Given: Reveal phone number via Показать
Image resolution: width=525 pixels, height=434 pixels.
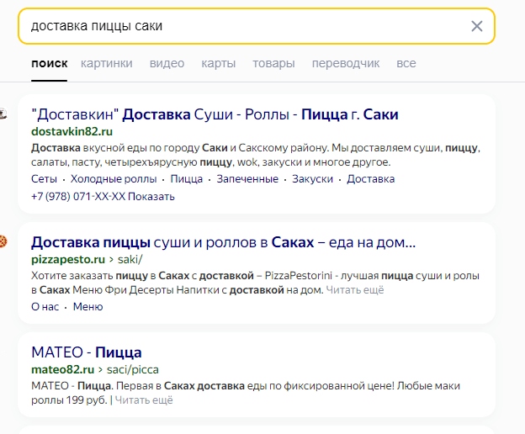Looking at the screenshot, I should tap(152, 197).
